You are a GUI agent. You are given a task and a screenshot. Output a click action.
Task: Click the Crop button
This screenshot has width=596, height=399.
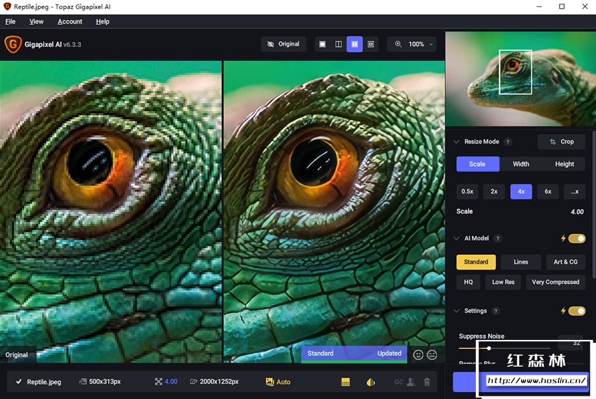click(x=562, y=142)
